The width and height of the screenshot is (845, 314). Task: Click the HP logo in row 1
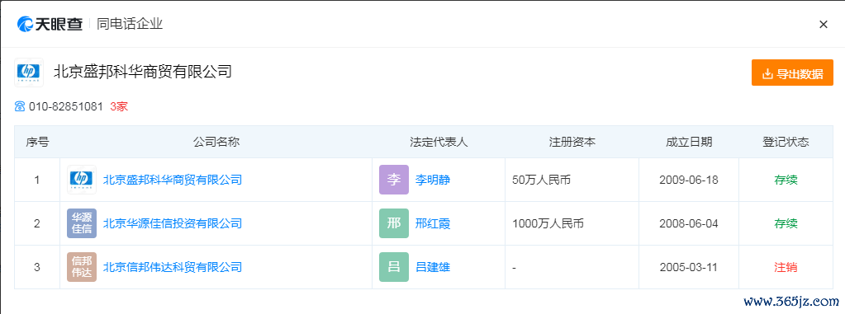click(x=82, y=180)
